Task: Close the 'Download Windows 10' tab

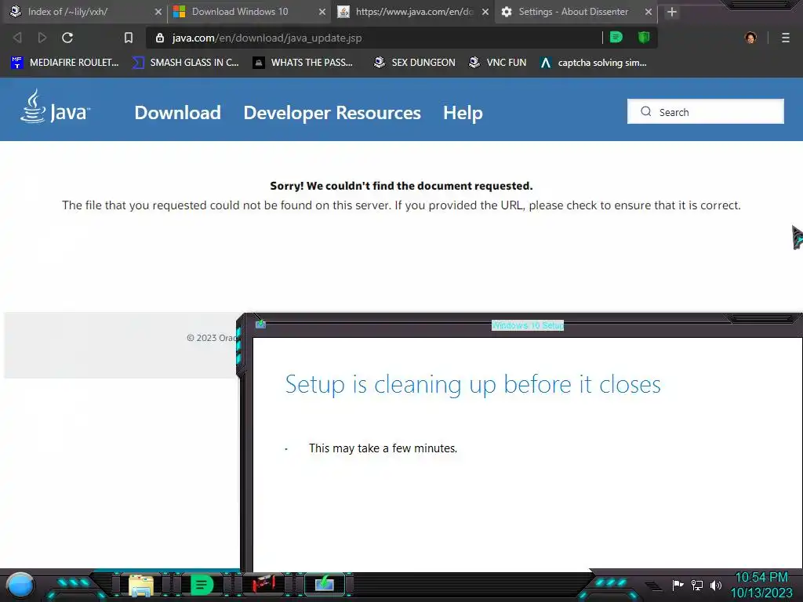Action: tap(322, 12)
